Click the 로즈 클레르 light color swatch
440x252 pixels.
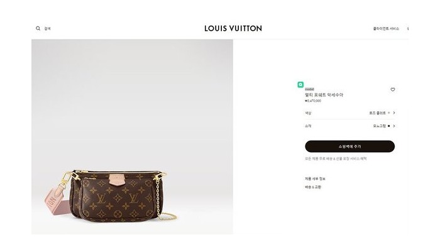[389, 113]
